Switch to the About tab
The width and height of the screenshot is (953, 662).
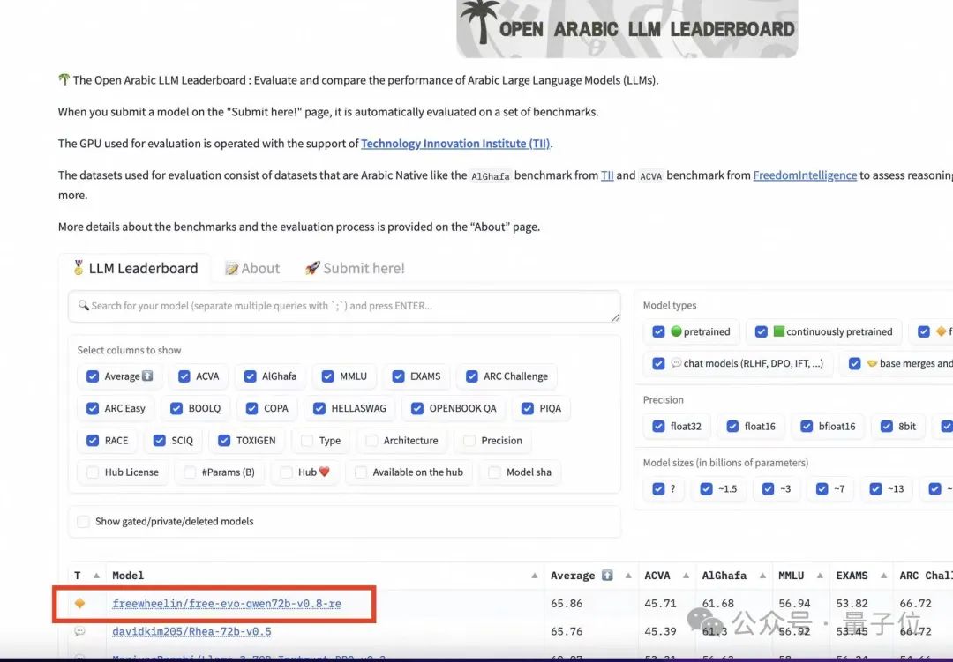252,269
